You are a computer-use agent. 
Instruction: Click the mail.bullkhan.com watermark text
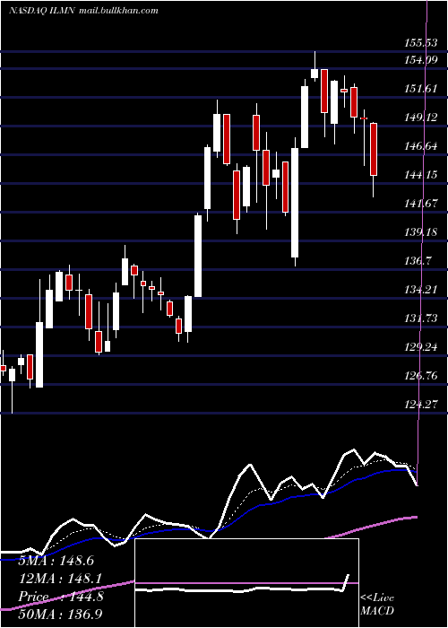coord(118,11)
